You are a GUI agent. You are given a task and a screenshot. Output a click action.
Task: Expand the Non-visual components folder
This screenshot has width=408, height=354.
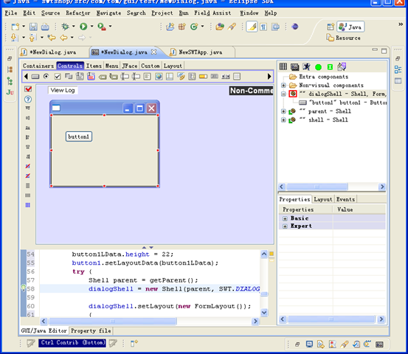[283, 86]
